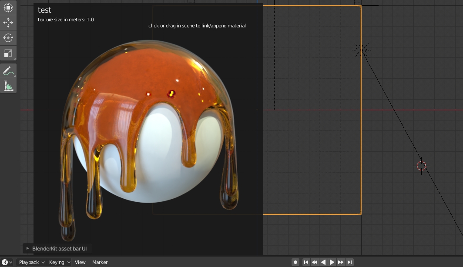Activate the Scale tool
Screen dimensions: 463x267
pos(8,53)
